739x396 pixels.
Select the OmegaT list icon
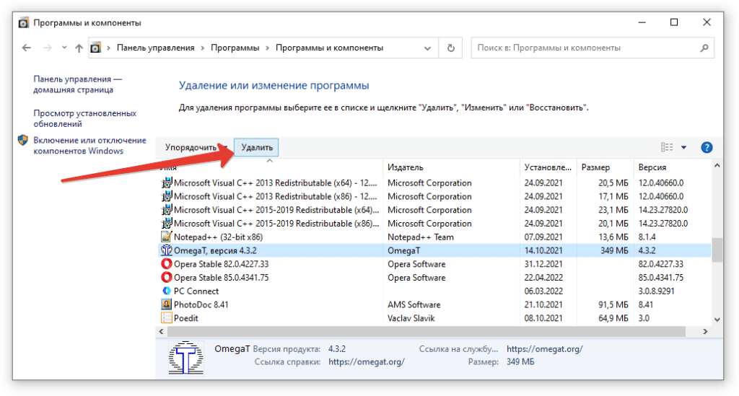click(x=167, y=250)
